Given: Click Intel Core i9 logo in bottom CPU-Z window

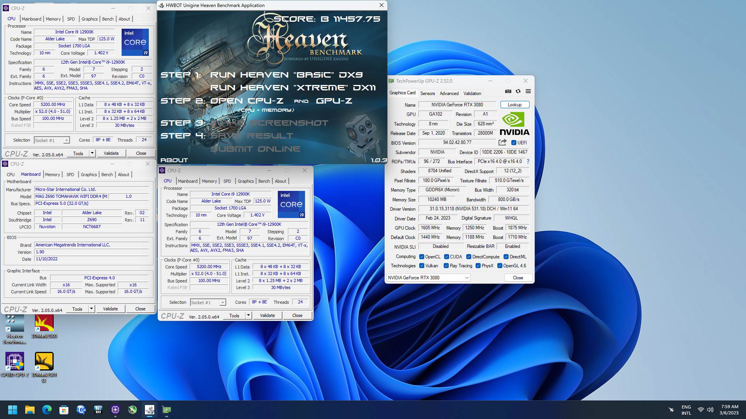Looking at the screenshot, I should point(291,204).
